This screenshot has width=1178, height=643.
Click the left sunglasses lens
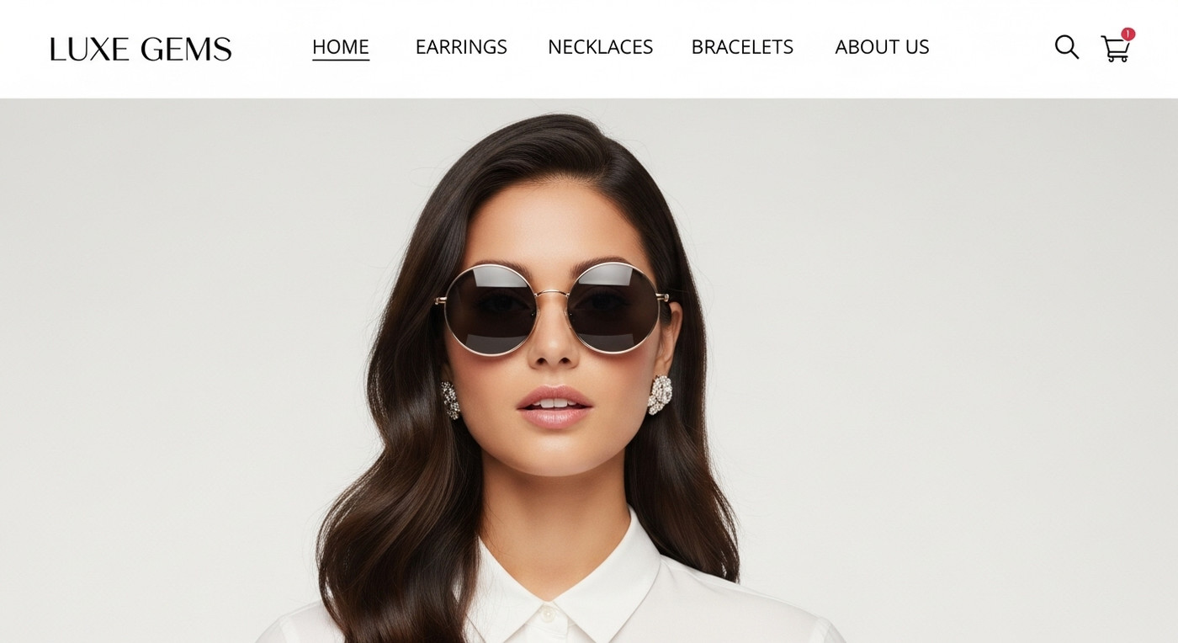[490, 309]
